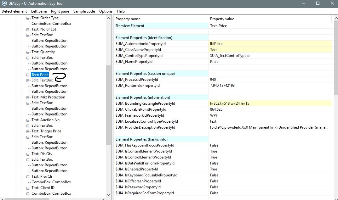Image resolution: width=338 pixels, height=200 pixels.
Task: Expand the Text: Auction No. node
Action: 28,120
